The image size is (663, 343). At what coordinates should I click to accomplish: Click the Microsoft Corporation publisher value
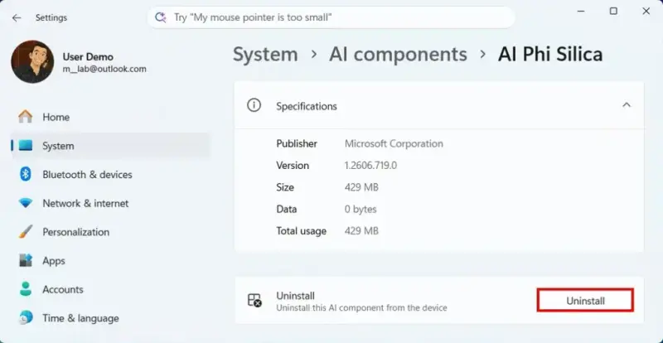(x=394, y=144)
